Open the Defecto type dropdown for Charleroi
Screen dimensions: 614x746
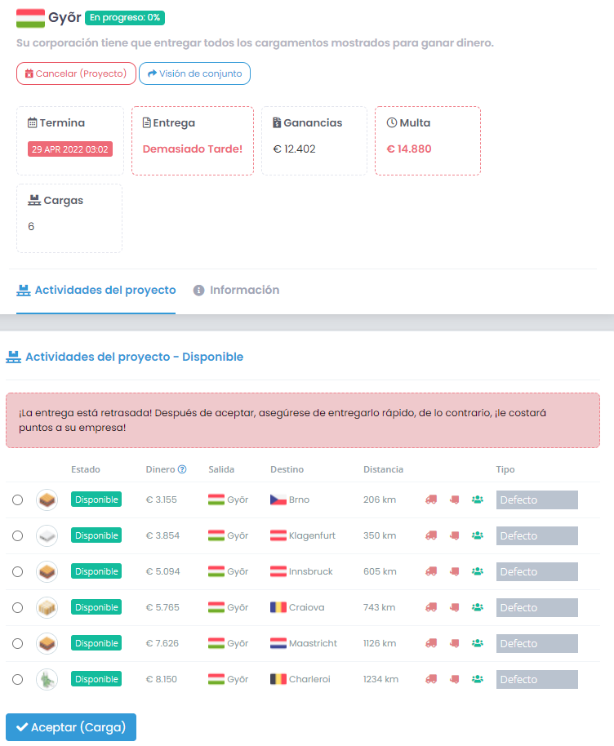coord(537,679)
